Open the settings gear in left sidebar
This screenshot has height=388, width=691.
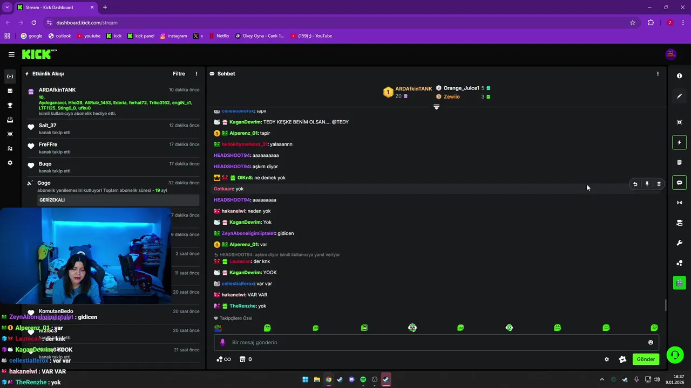coord(10,163)
